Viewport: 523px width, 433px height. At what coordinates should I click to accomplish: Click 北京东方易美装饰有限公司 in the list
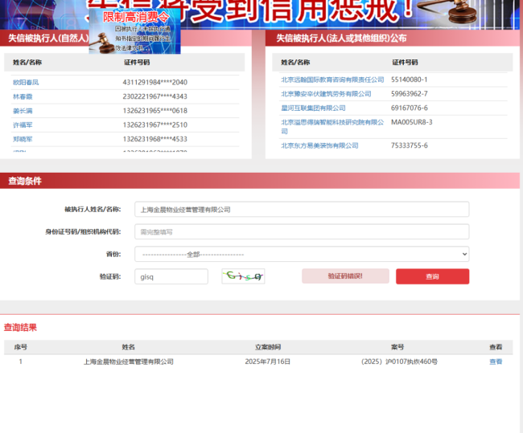319,145
